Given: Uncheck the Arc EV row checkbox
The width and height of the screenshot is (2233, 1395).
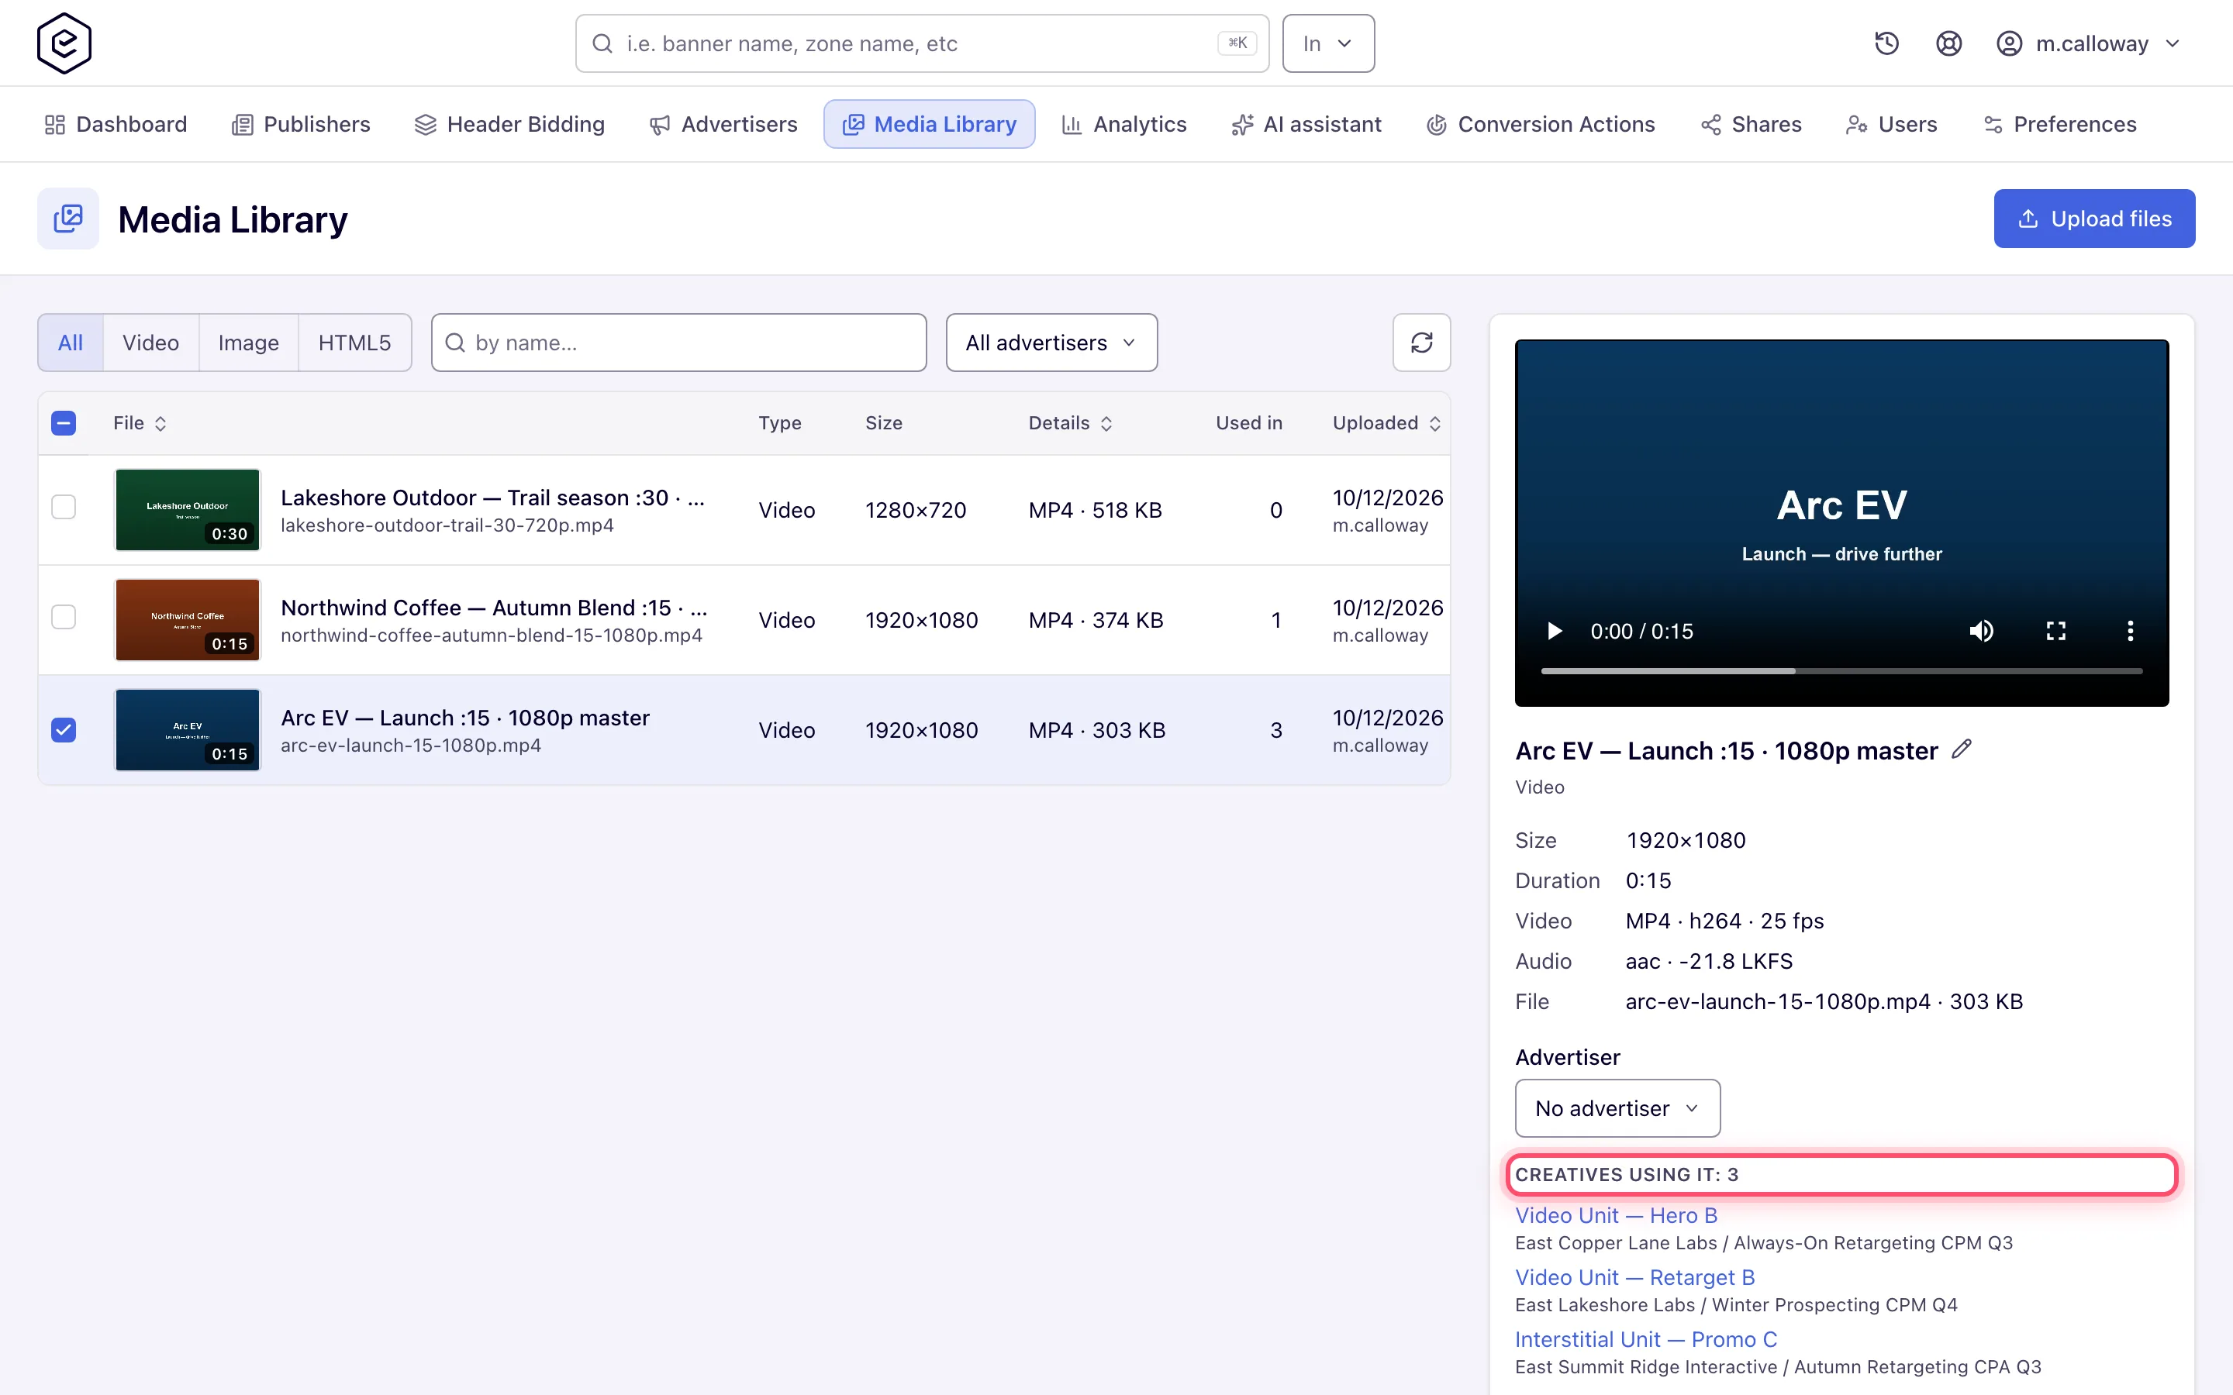Looking at the screenshot, I should pyautogui.click(x=64, y=730).
